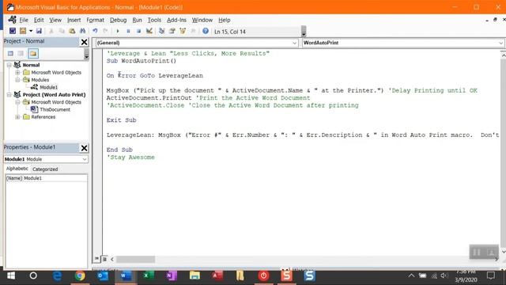This screenshot has height=285, width=506.
Task: Click the Break pause icon in toolbar
Action: [x=128, y=31]
